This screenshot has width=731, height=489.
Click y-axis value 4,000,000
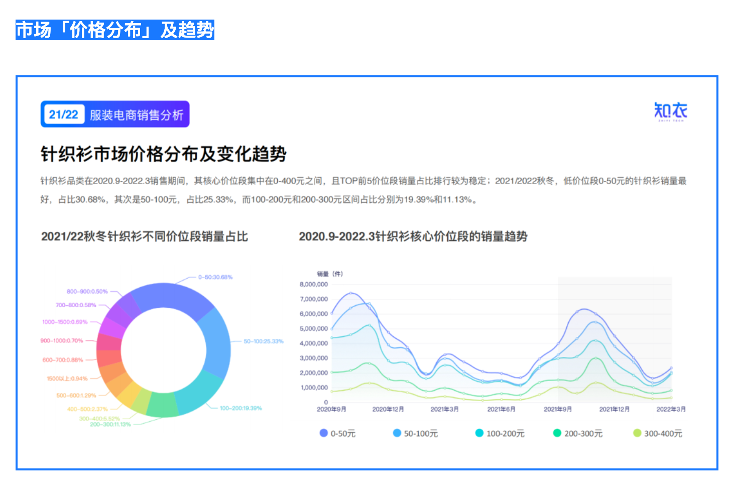tap(314, 343)
